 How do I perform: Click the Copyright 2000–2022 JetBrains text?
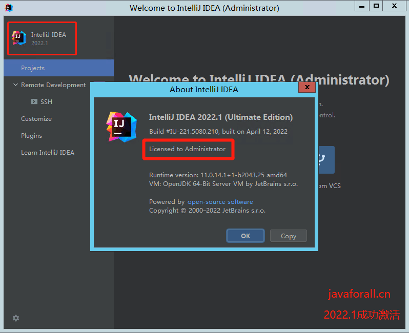(207, 211)
